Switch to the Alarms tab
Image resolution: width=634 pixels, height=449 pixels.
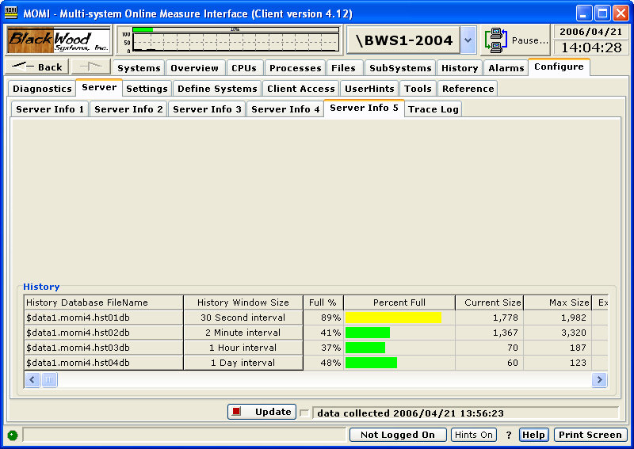[x=506, y=68]
